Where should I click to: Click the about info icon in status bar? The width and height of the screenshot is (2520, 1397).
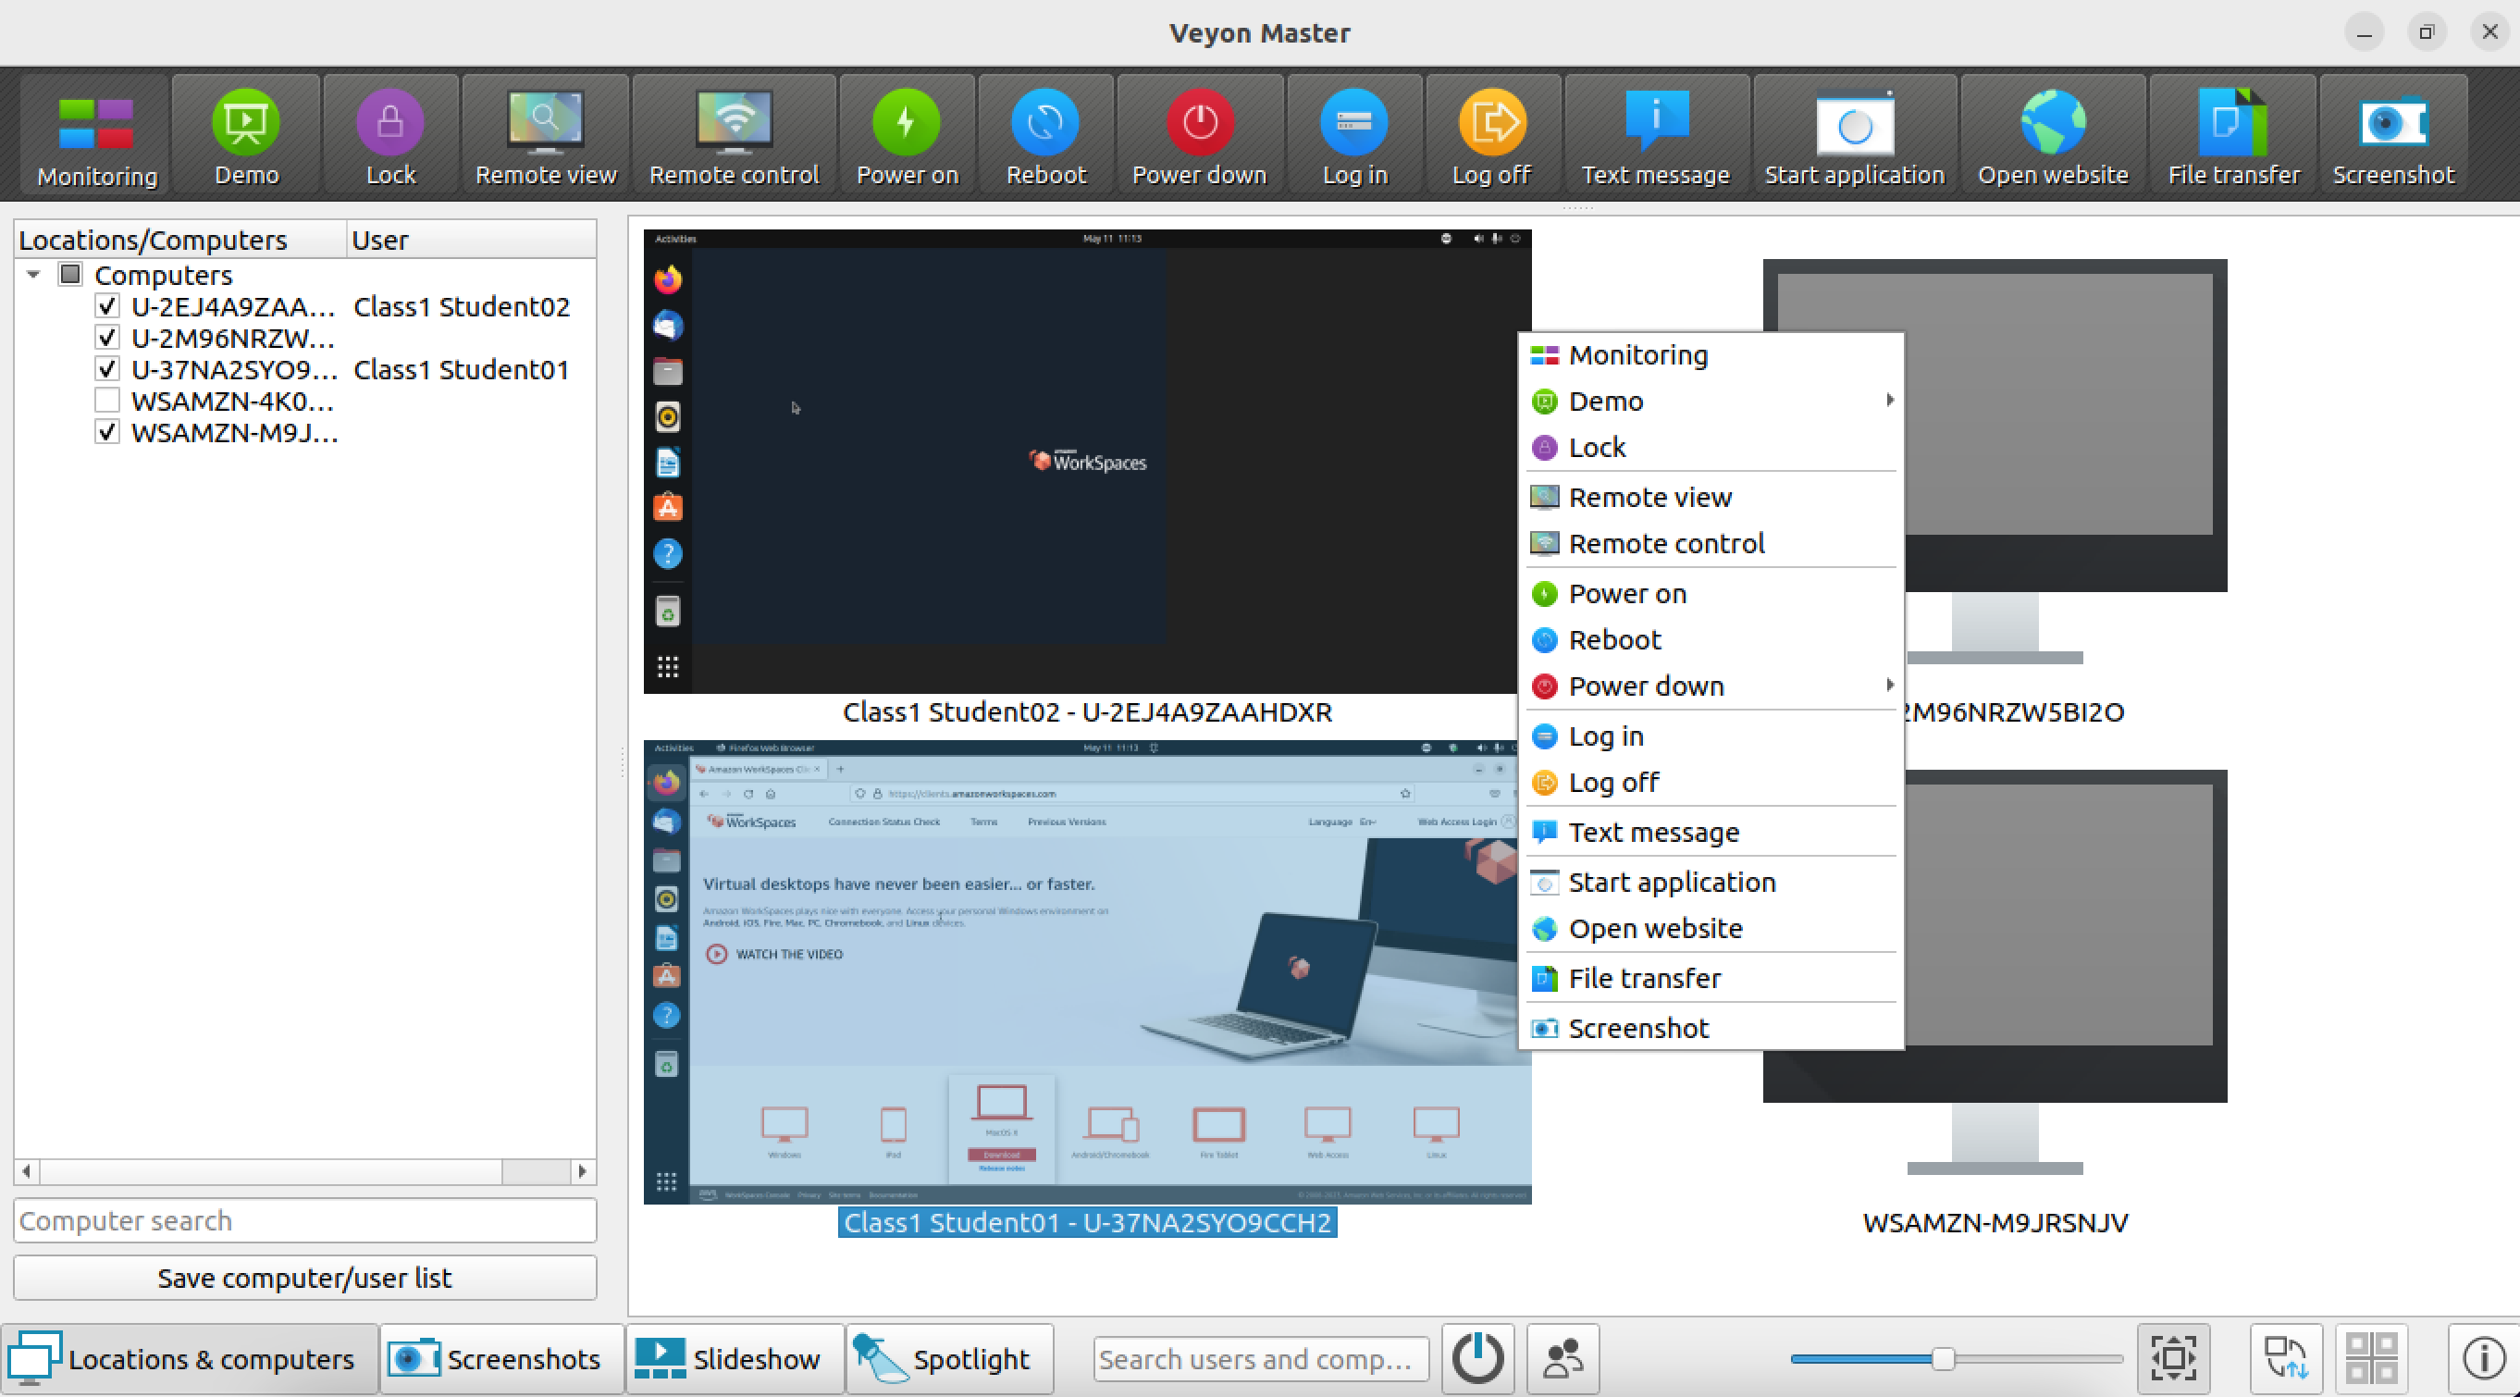(x=2483, y=1358)
